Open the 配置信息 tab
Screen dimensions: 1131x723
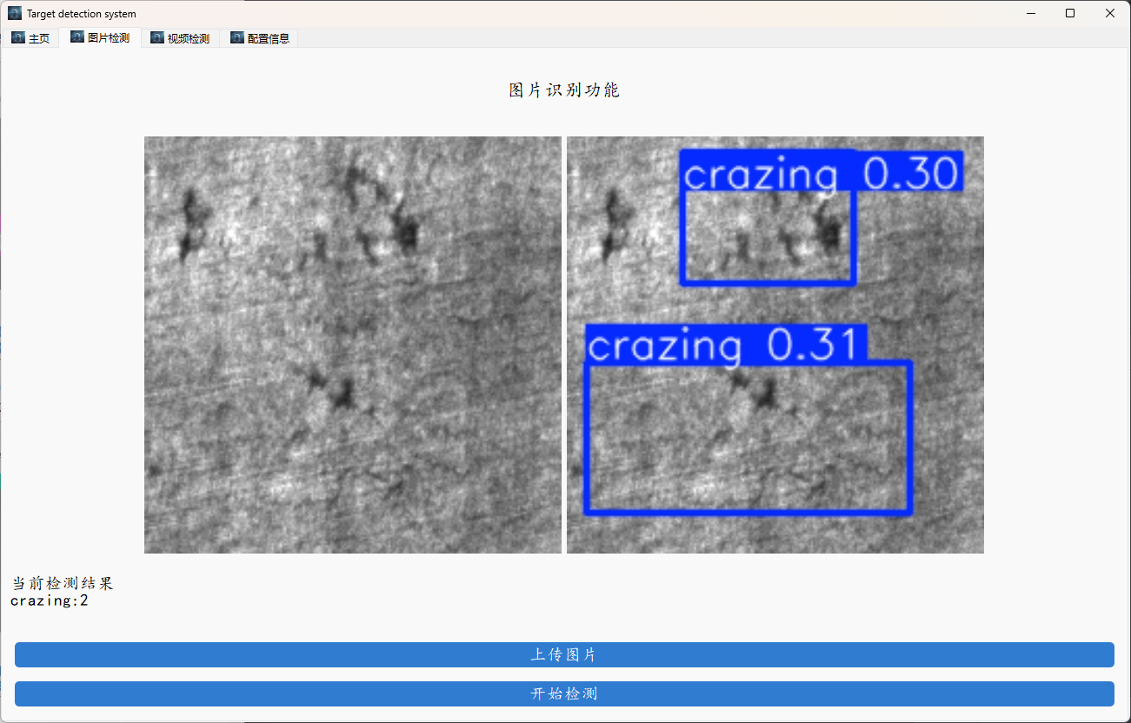260,37
